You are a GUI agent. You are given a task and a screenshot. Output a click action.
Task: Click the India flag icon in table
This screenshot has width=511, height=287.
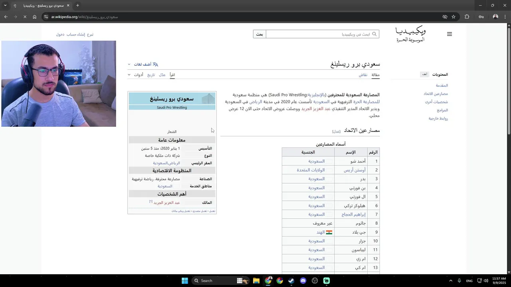[x=329, y=232]
